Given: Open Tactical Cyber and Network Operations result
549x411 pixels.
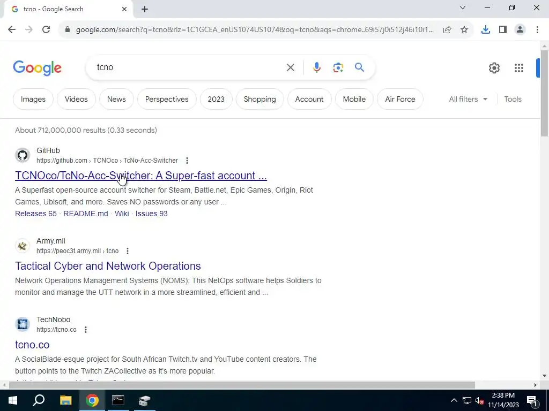Looking at the screenshot, I should [x=108, y=266].
